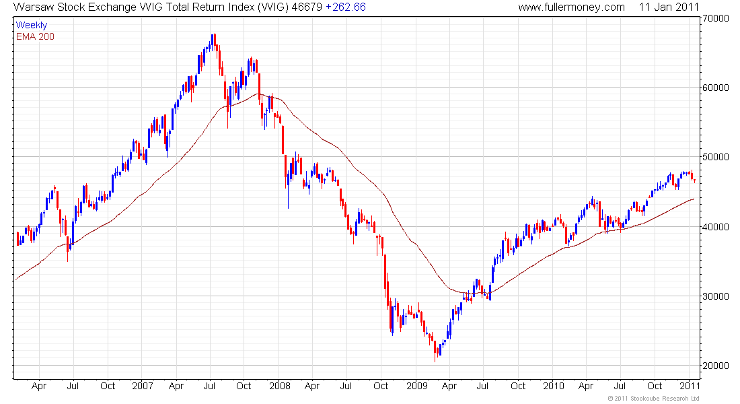
Task: Select the EMA 200 legend label
Action: (35, 36)
